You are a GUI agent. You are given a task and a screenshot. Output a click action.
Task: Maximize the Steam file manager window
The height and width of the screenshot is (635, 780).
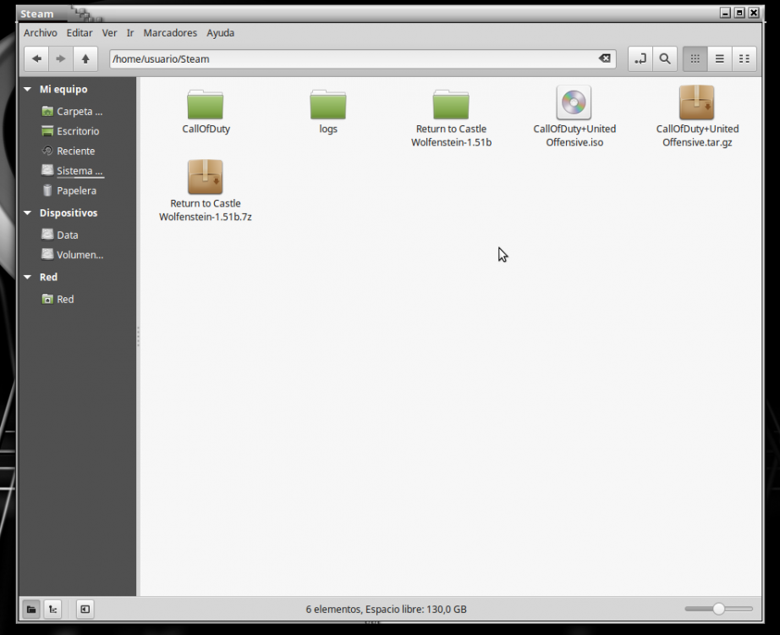[x=739, y=13]
